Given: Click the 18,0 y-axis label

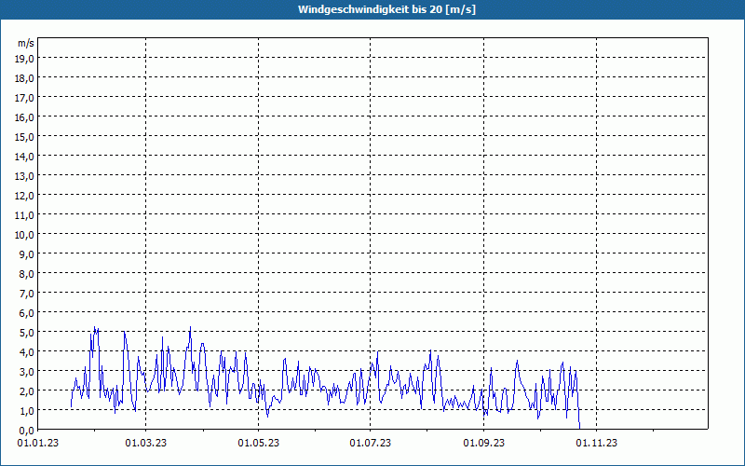Looking at the screenshot, I should pos(24,78).
